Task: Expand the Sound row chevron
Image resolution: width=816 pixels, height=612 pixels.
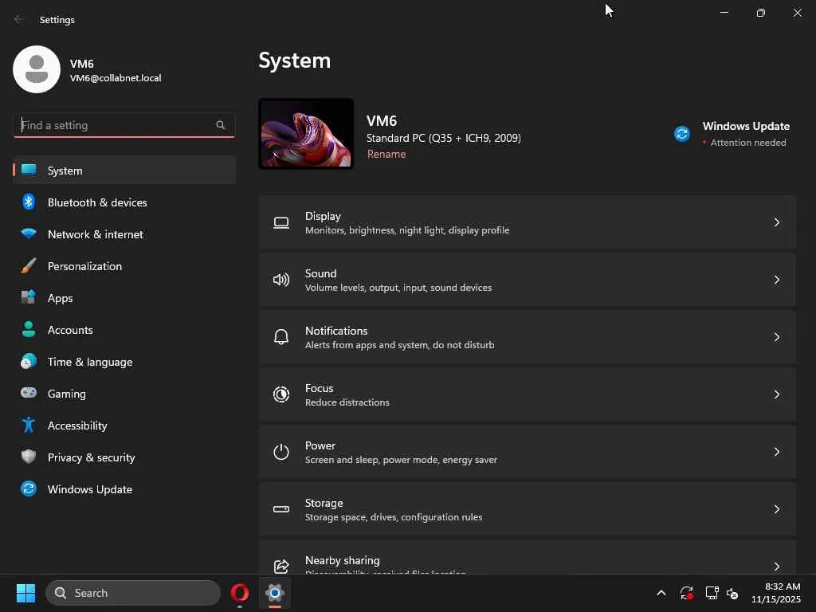Action: (776, 280)
